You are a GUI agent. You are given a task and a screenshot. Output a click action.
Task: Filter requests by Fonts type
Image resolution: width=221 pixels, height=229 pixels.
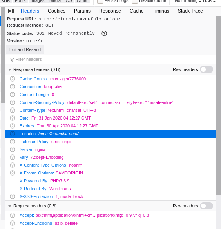(x=20, y=1)
